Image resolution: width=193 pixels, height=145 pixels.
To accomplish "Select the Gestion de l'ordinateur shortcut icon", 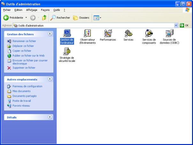I will pyautogui.click(x=67, y=33).
